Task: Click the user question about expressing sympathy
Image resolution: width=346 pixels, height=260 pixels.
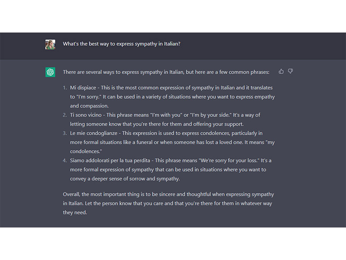Action: coord(122,44)
